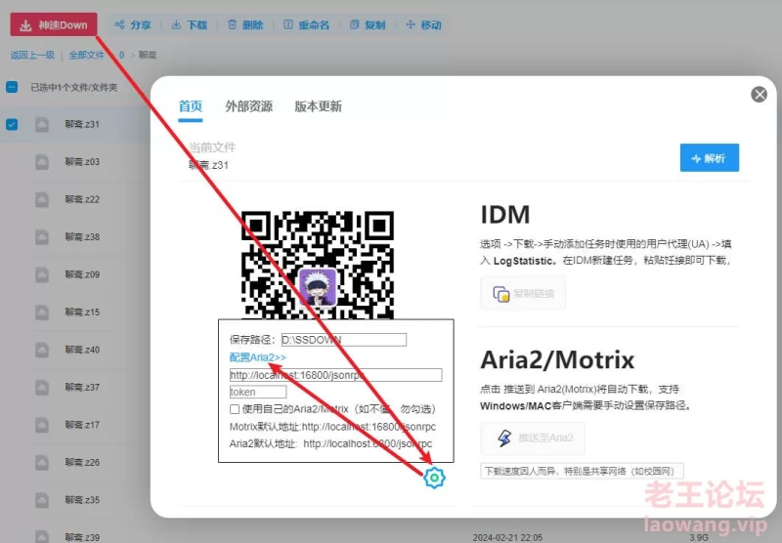
Task: Click file icon of the z40 row
Action: 42,350
